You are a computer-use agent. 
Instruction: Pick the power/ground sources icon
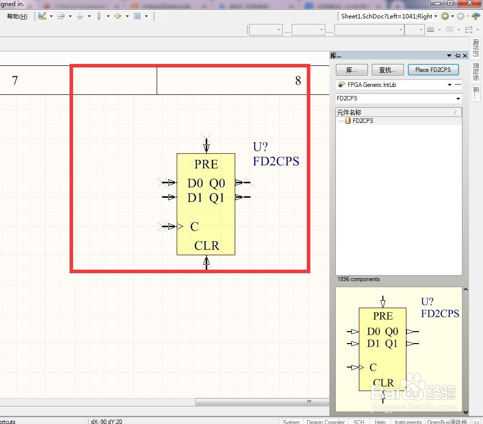coord(80,16)
